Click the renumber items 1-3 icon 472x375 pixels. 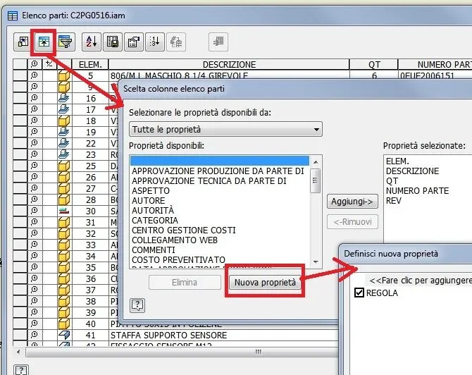click(x=155, y=42)
